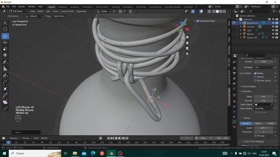The width and height of the screenshot is (280, 157).
Task: Open File Explorer from taskbar
Action: point(75,153)
